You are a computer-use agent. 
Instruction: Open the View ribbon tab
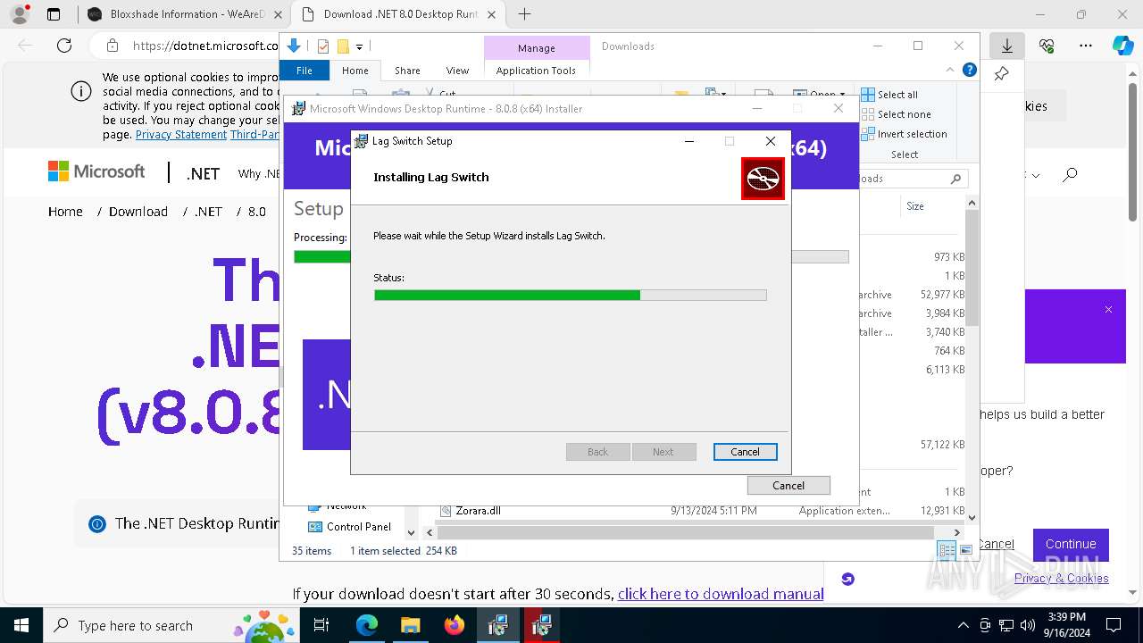pyautogui.click(x=457, y=71)
